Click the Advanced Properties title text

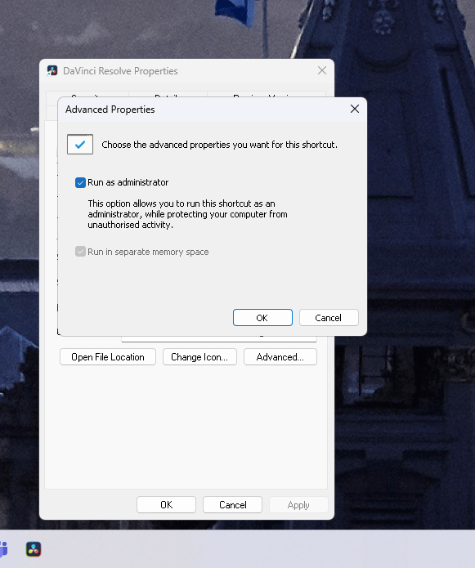coord(110,110)
